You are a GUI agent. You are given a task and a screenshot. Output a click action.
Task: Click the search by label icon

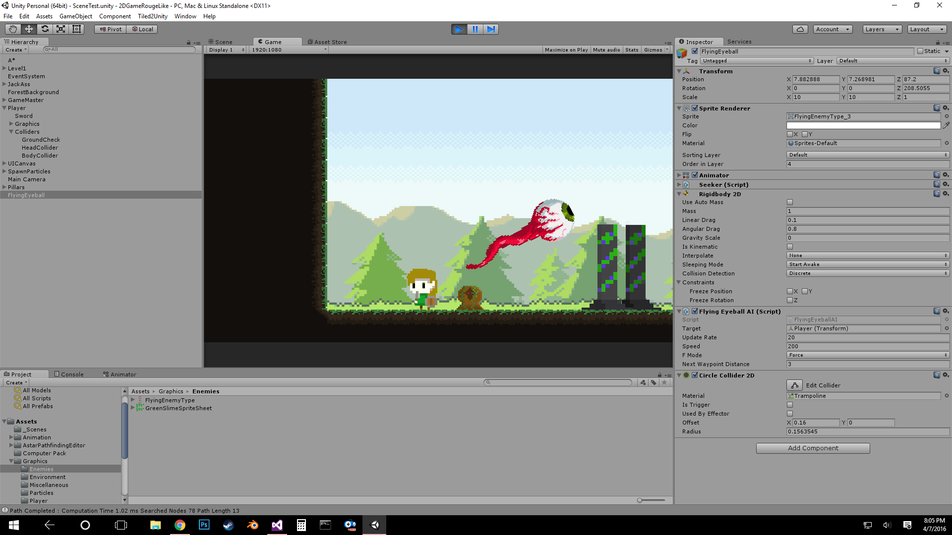point(654,382)
